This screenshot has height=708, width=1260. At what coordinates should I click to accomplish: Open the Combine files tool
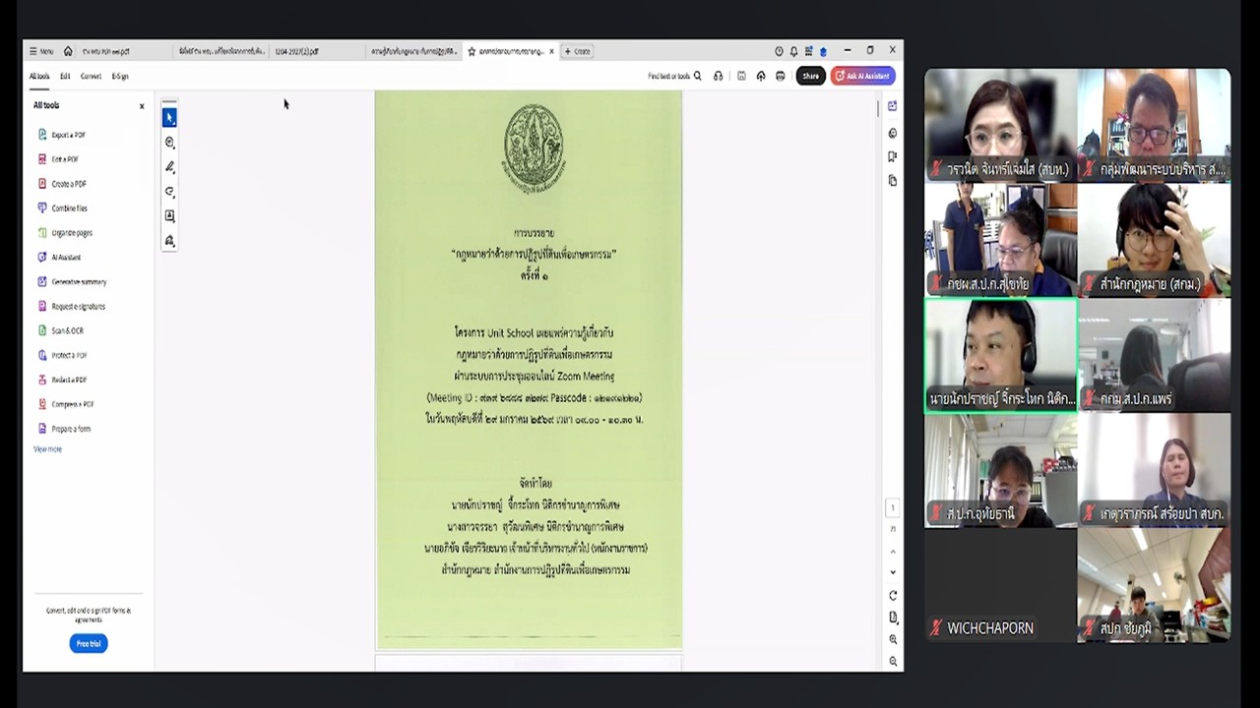click(x=68, y=207)
